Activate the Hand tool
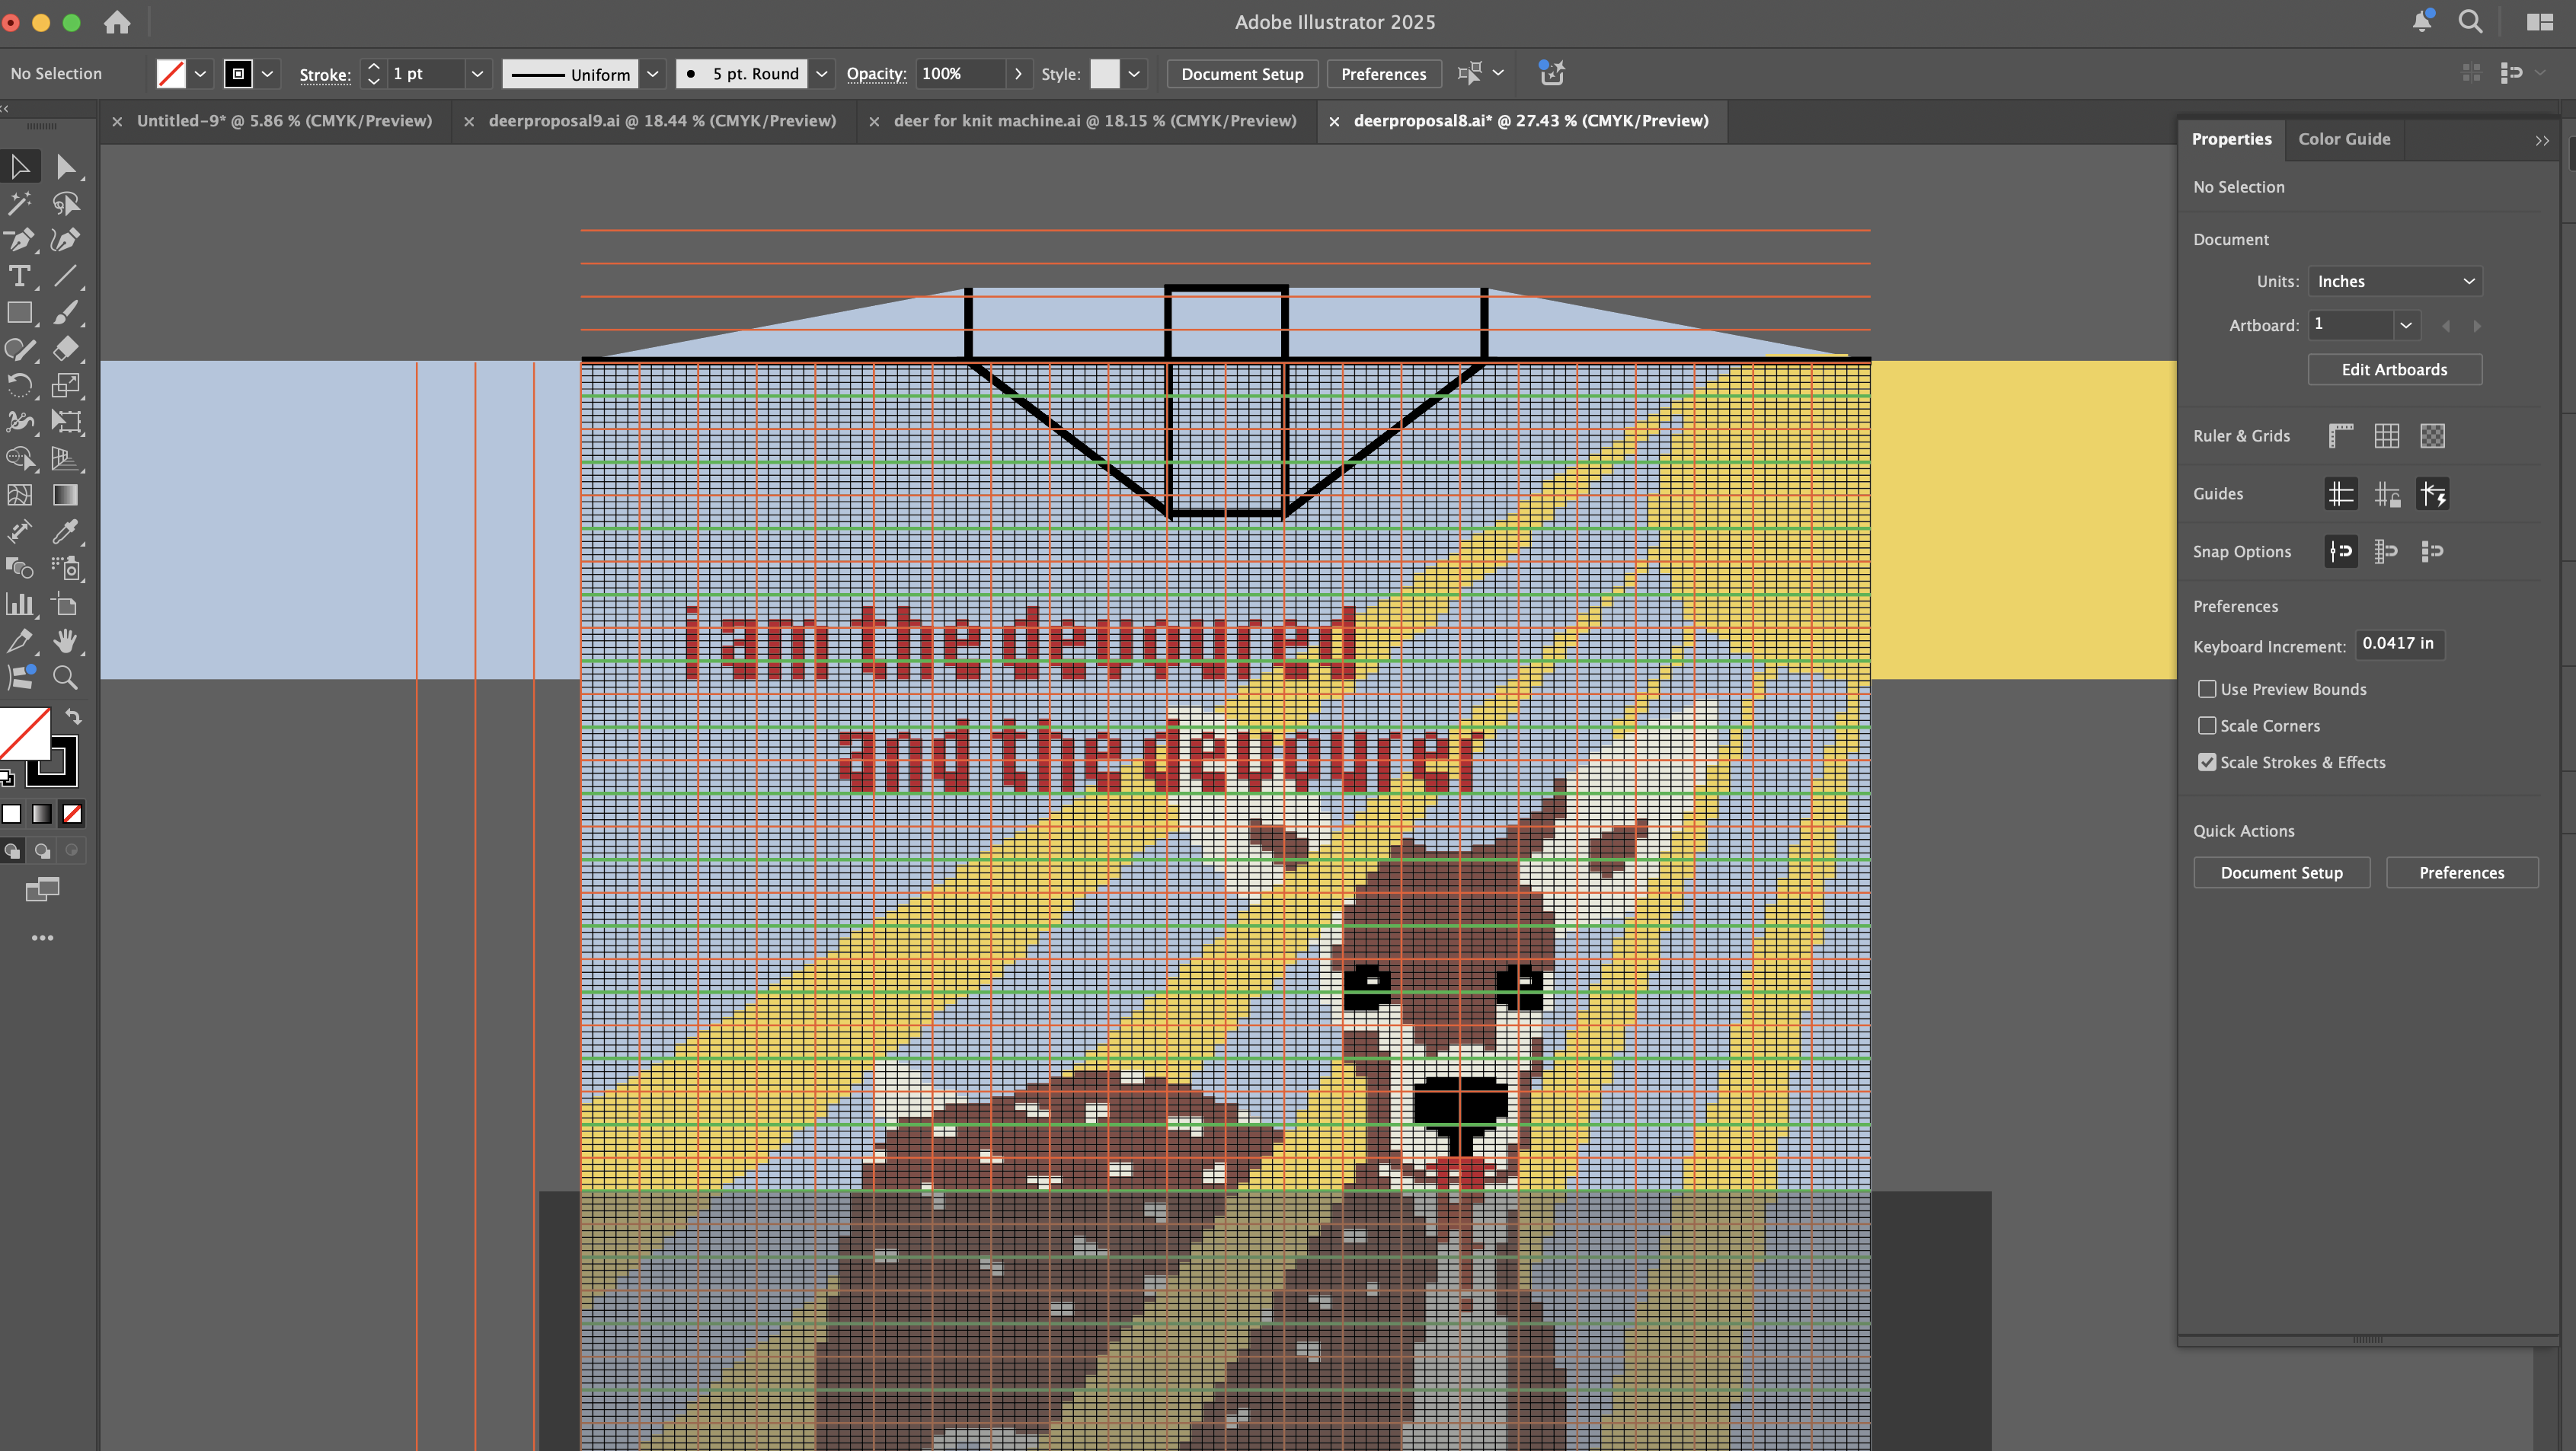This screenshot has height=1451, width=2576. [65, 640]
